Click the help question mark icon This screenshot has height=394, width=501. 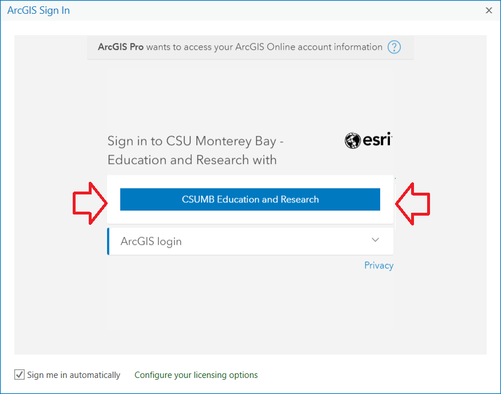coord(394,47)
